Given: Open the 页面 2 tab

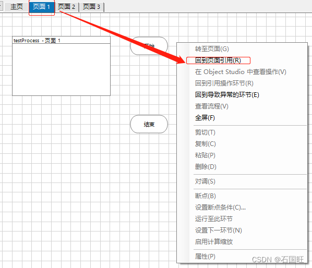Looking at the screenshot, I should pyautogui.click(x=66, y=7).
